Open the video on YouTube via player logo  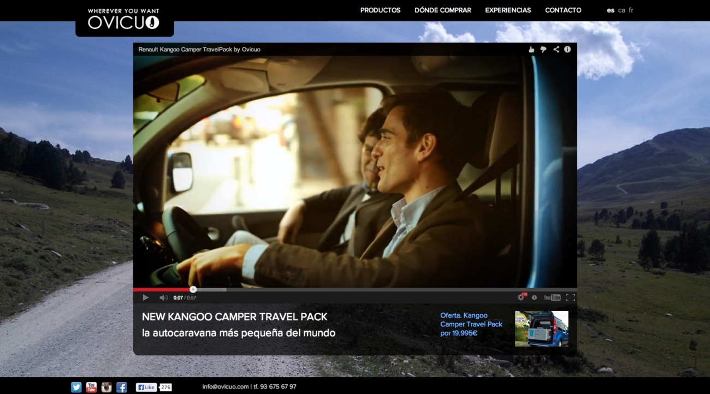552,297
